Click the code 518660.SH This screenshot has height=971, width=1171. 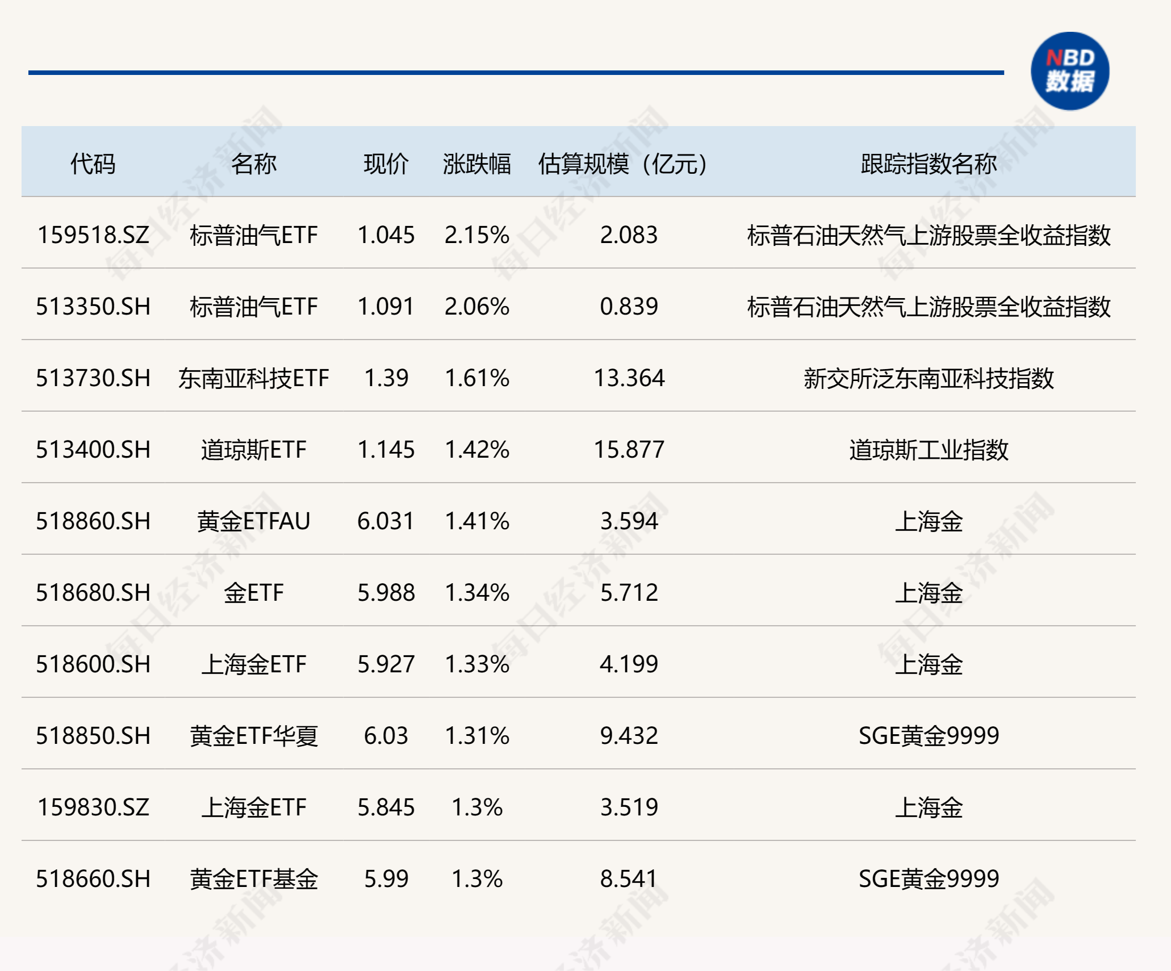coord(93,879)
